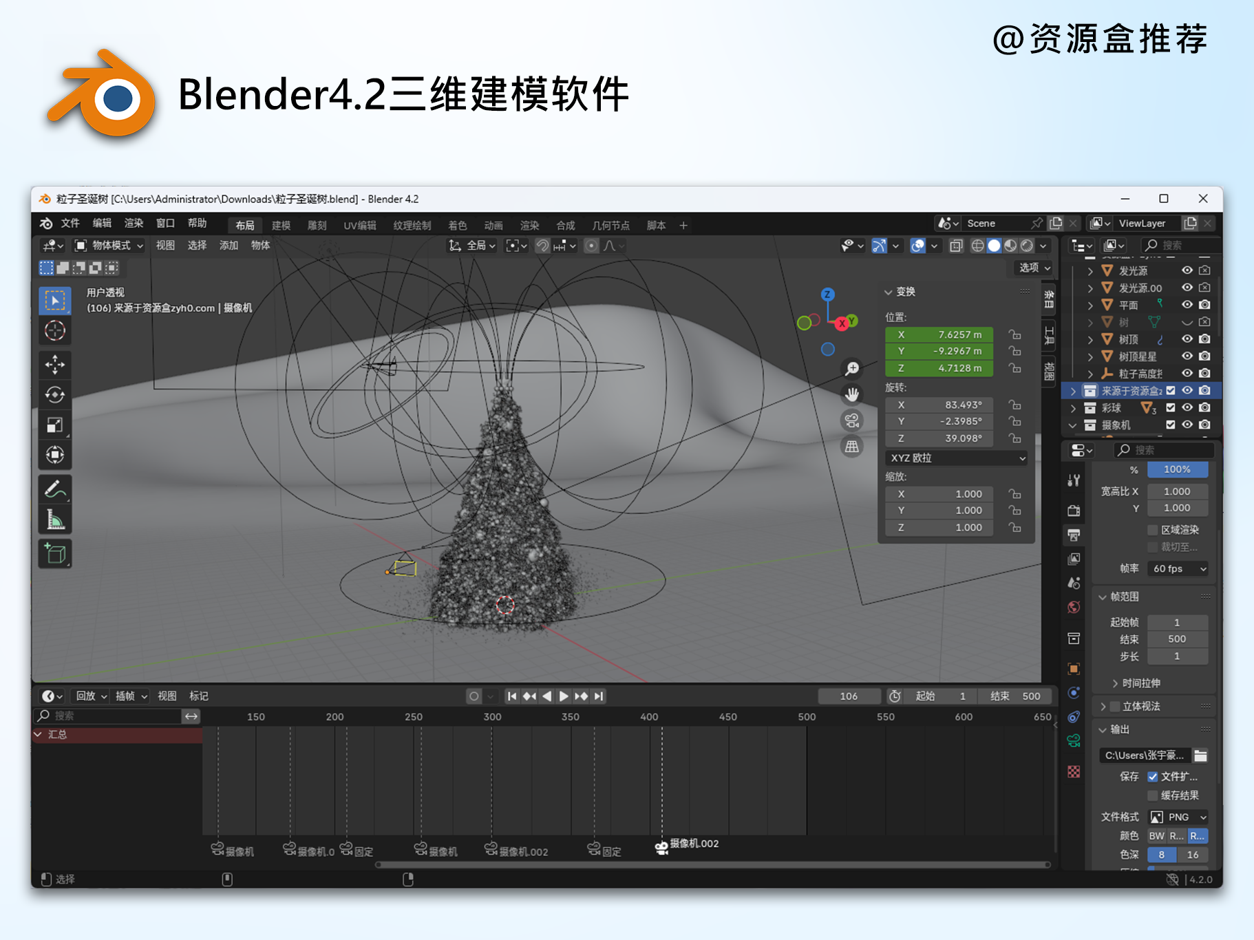Jump to the timeline start frame

pos(512,696)
